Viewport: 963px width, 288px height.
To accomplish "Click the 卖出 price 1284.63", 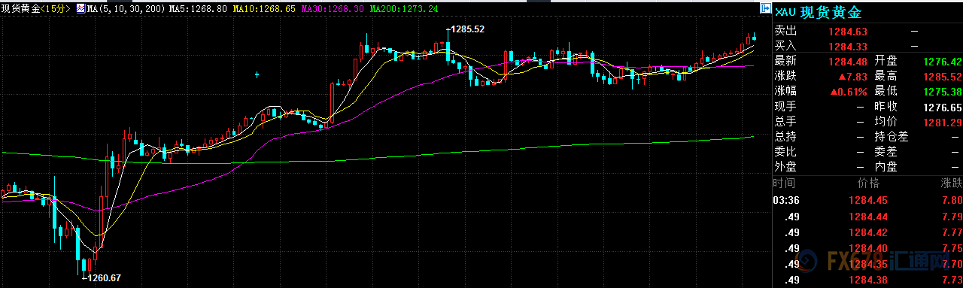I will [x=848, y=32].
